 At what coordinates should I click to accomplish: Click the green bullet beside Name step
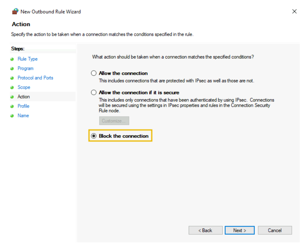(12, 116)
